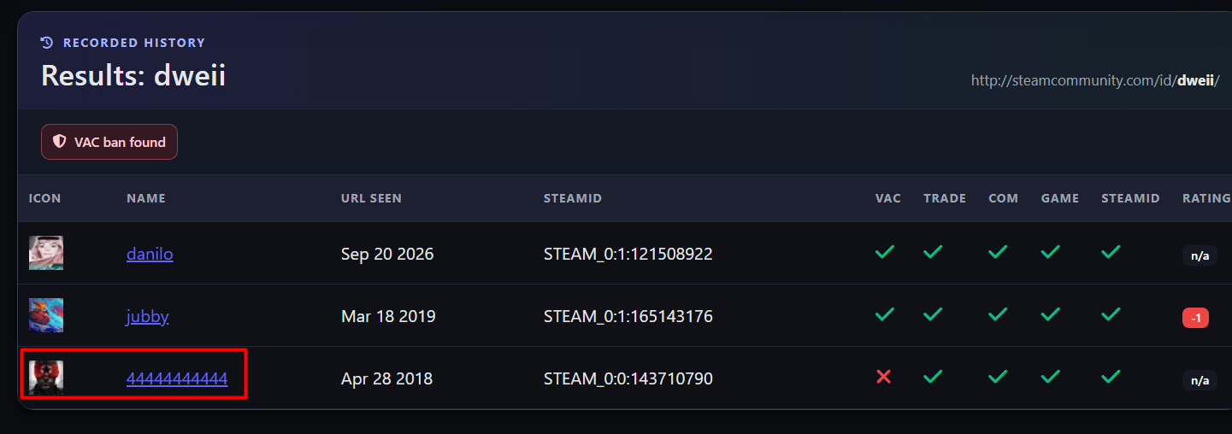Click 44444444444's Game checkmark icon
The width and height of the screenshot is (1232, 434).
[1051, 377]
